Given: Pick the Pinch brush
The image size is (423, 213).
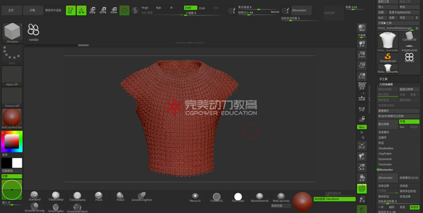Looking at the screenshot, I should pyautogui.click(x=99, y=196).
